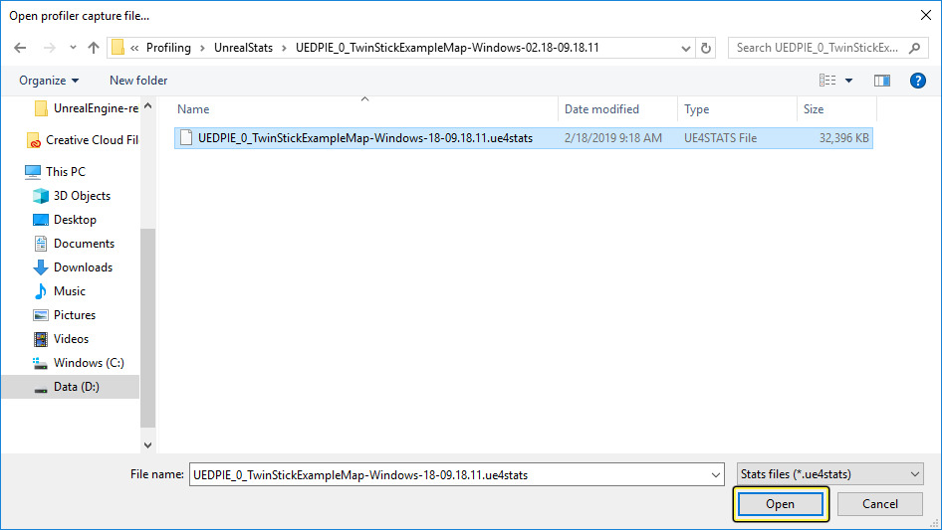Click navigation pane scrollbar thumb
942x530 pixels.
pos(147,328)
